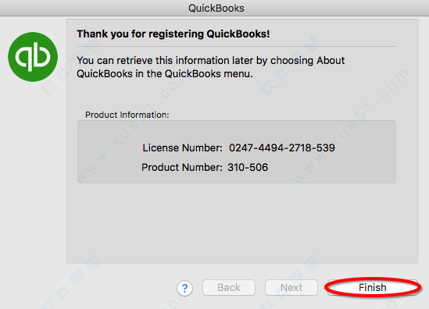Select the product number 310-506
This screenshot has height=309, width=429.
point(248,167)
